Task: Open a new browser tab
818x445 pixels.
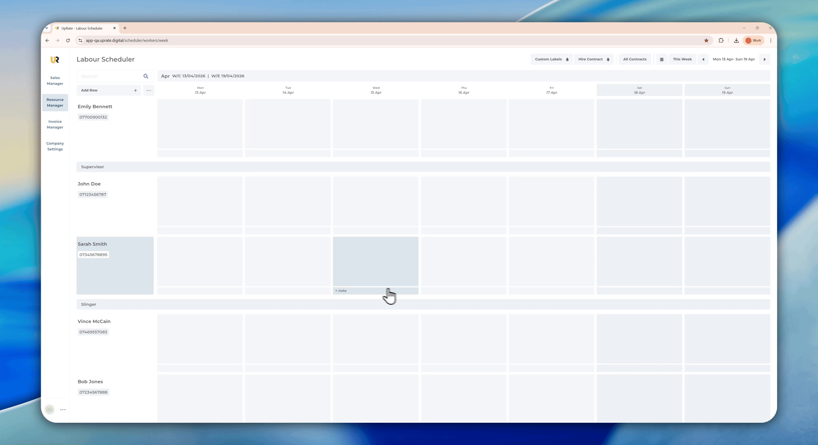Action: pyautogui.click(x=125, y=28)
